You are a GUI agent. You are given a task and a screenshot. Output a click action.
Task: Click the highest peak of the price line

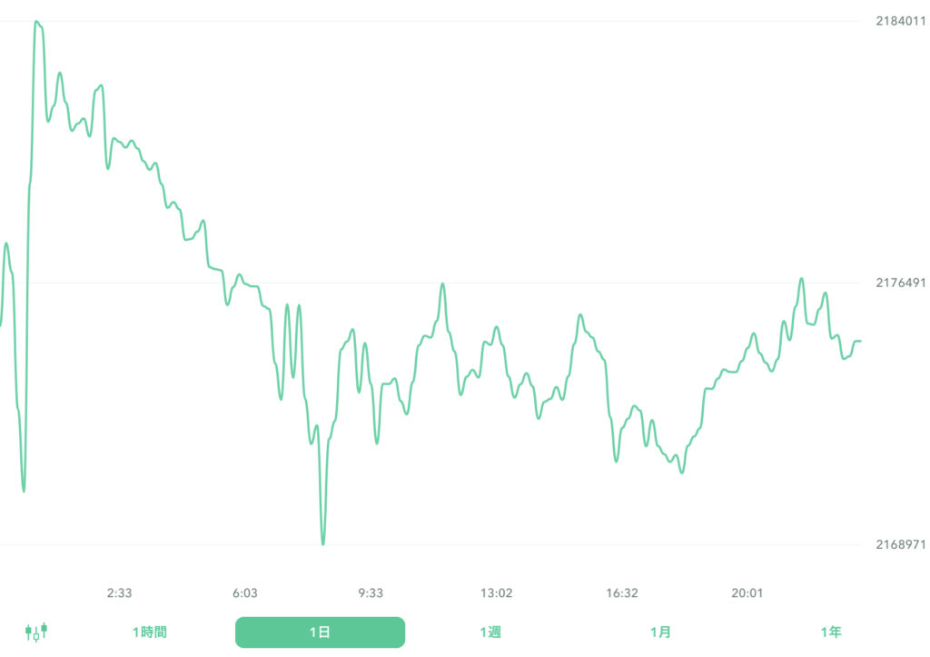[36, 21]
